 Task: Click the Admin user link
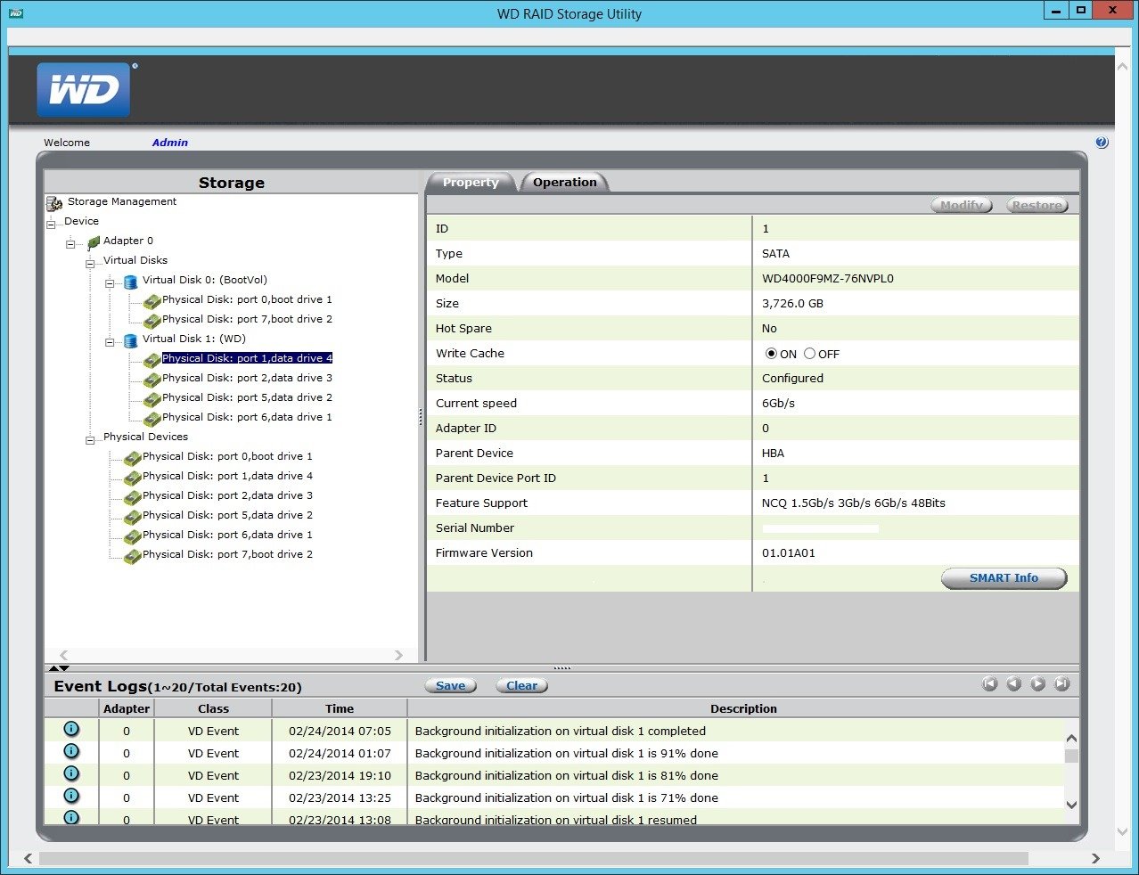[169, 143]
